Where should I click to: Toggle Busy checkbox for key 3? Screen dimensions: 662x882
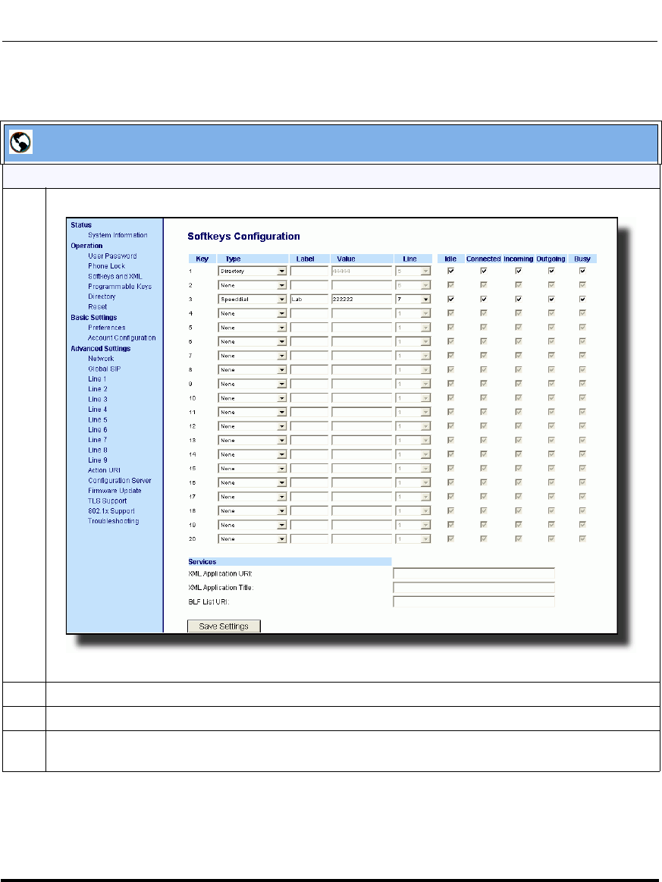pyautogui.click(x=582, y=299)
